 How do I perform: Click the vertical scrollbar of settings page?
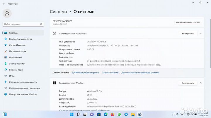(210, 43)
